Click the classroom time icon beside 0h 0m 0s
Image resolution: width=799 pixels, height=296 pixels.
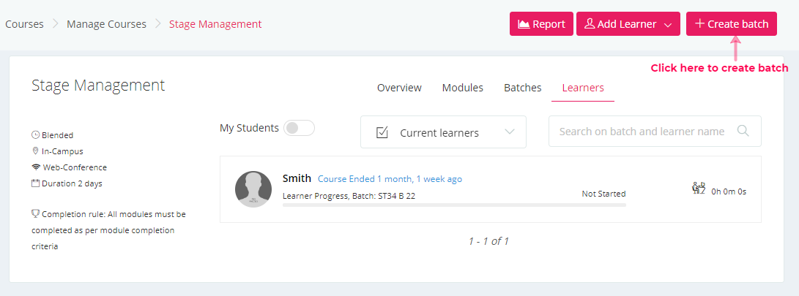coord(699,188)
